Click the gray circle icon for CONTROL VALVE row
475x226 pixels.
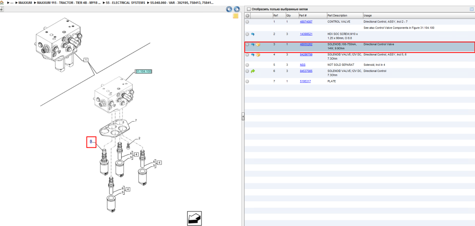coord(247,22)
